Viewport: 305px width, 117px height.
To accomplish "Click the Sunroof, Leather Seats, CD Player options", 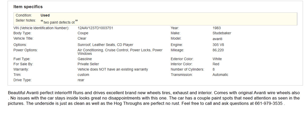I will click(105, 45).
